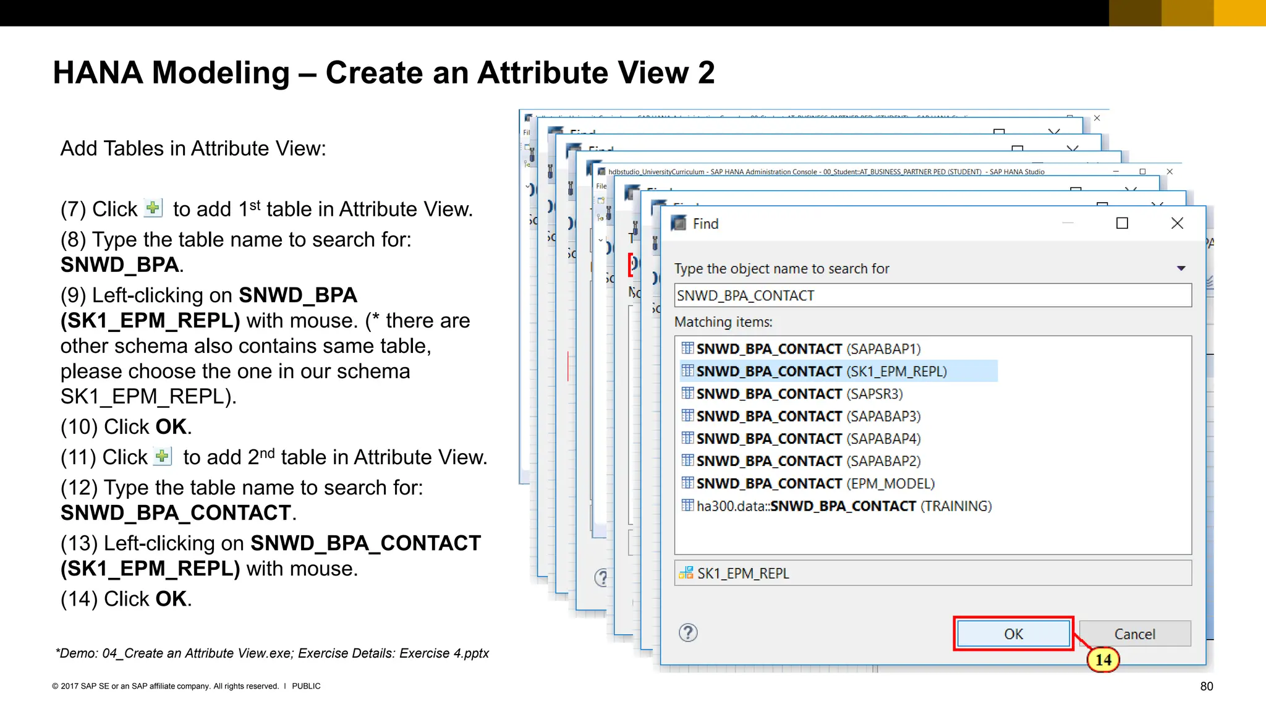Click the Find dialog title icon

point(679,223)
